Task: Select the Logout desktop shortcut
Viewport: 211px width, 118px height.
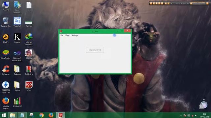Action: pos(17,38)
